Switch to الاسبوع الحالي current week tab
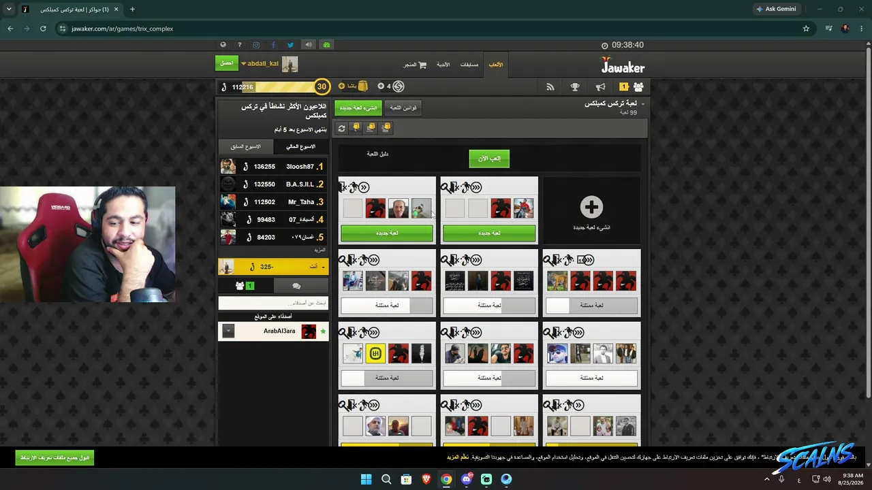The image size is (872, 490). click(300, 146)
